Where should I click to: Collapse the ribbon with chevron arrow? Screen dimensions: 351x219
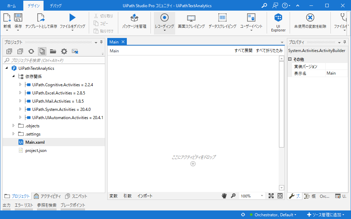(x=298, y=5)
